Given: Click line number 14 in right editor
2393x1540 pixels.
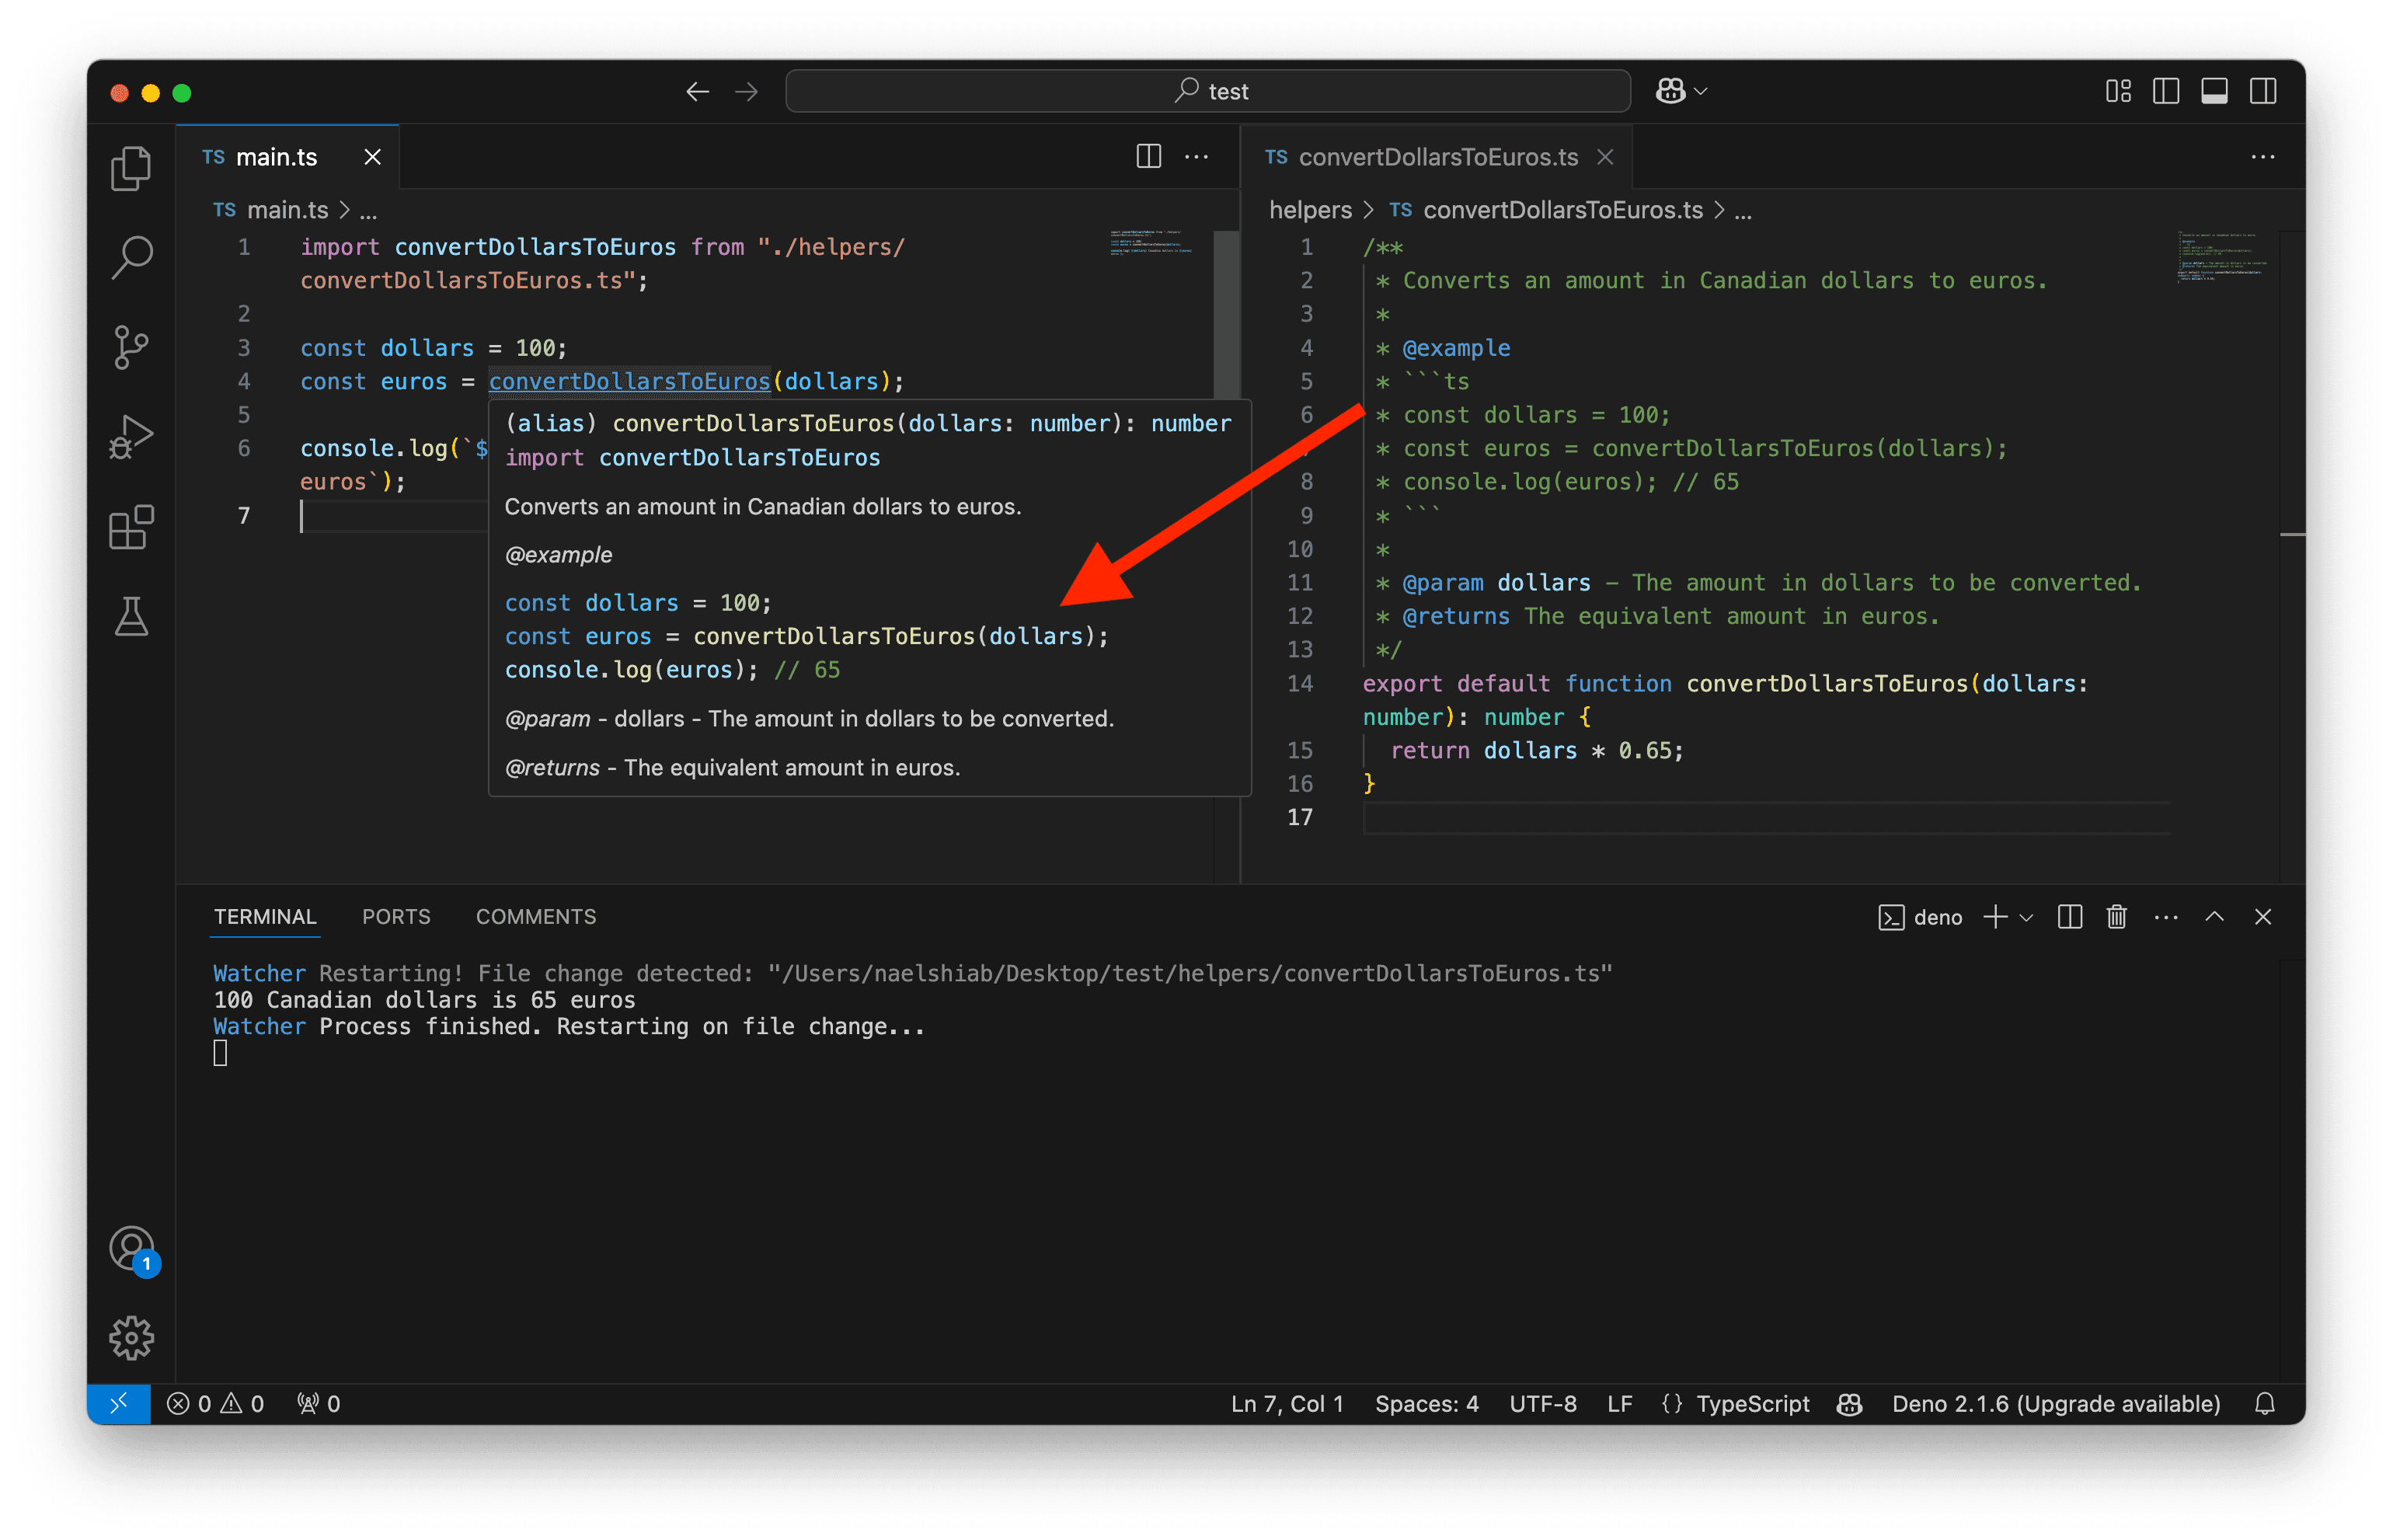Looking at the screenshot, I should [x=1299, y=683].
